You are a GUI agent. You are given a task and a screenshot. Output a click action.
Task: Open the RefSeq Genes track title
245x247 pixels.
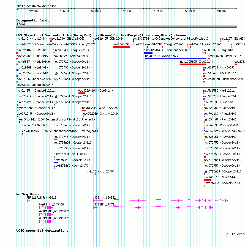click(28, 194)
